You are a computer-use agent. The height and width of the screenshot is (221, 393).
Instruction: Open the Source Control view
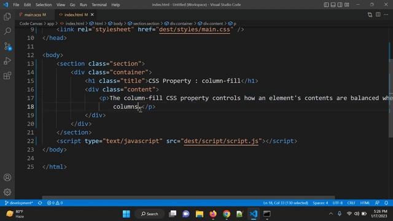(x=7, y=46)
